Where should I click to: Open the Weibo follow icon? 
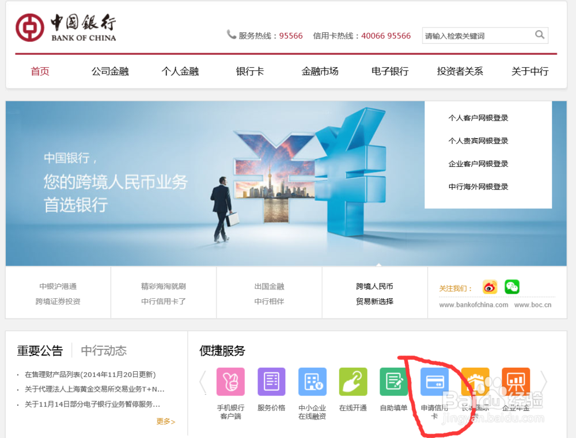point(490,287)
